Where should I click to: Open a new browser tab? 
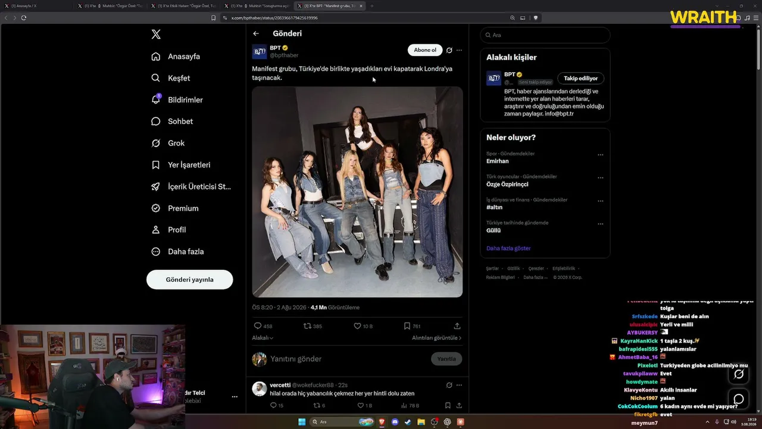(x=372, y=6)
